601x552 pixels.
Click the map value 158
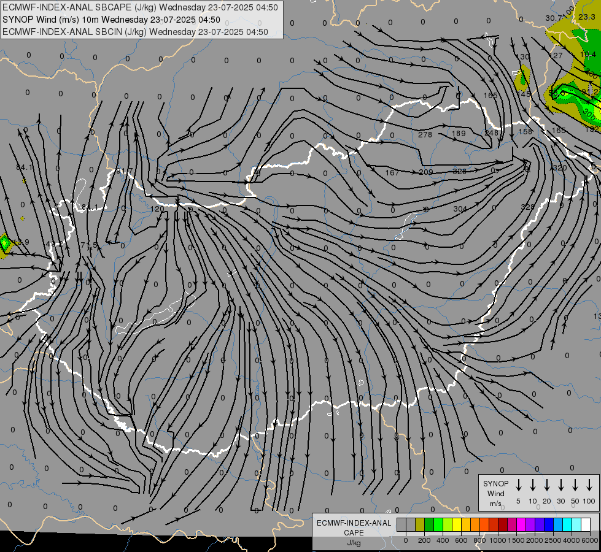[525, 131]
